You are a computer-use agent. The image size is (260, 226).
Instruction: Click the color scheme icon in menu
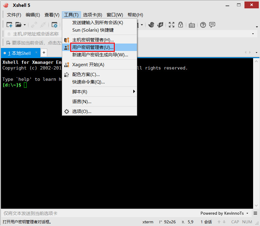point(66,75)
